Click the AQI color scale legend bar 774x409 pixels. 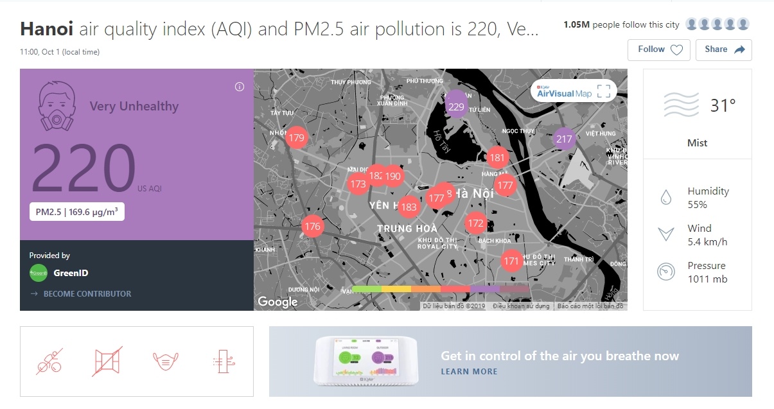[x=440, y=289]
